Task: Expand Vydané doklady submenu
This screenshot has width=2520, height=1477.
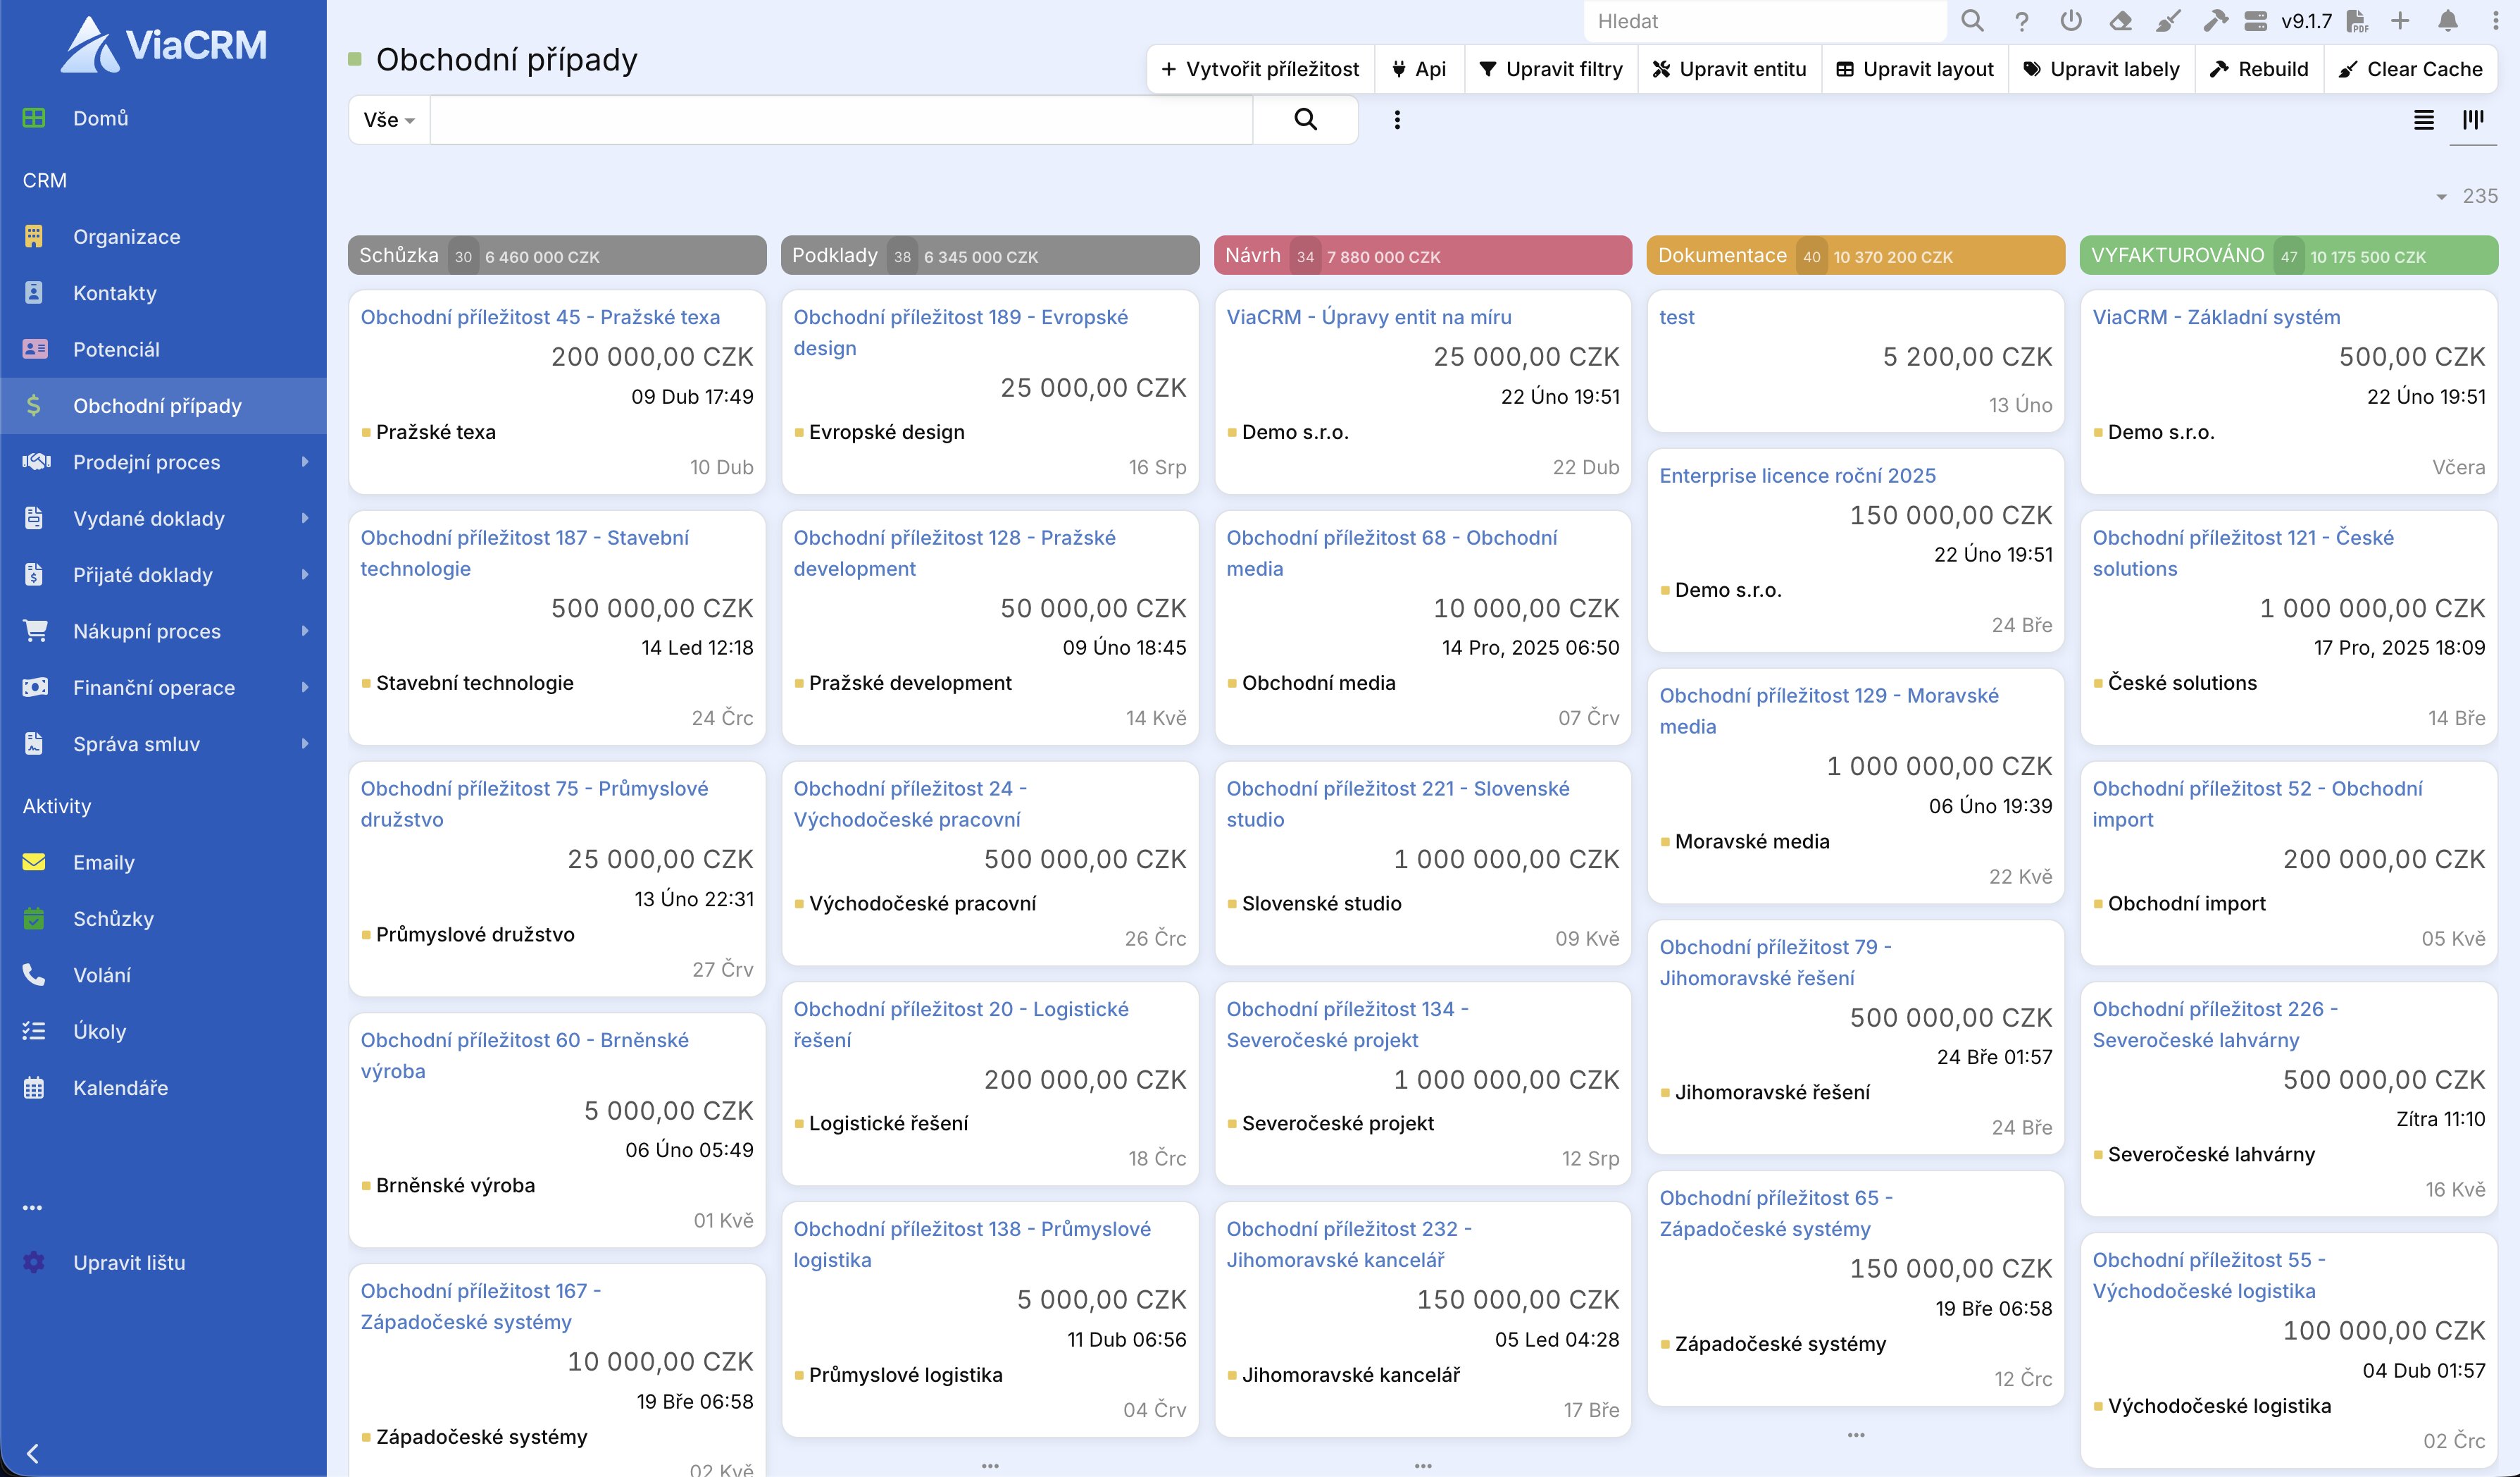Action: (305, 519)
